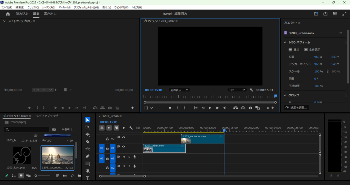Mute audio track A1
The width and height of the screenshot is (350, 185).
[124, 157]
